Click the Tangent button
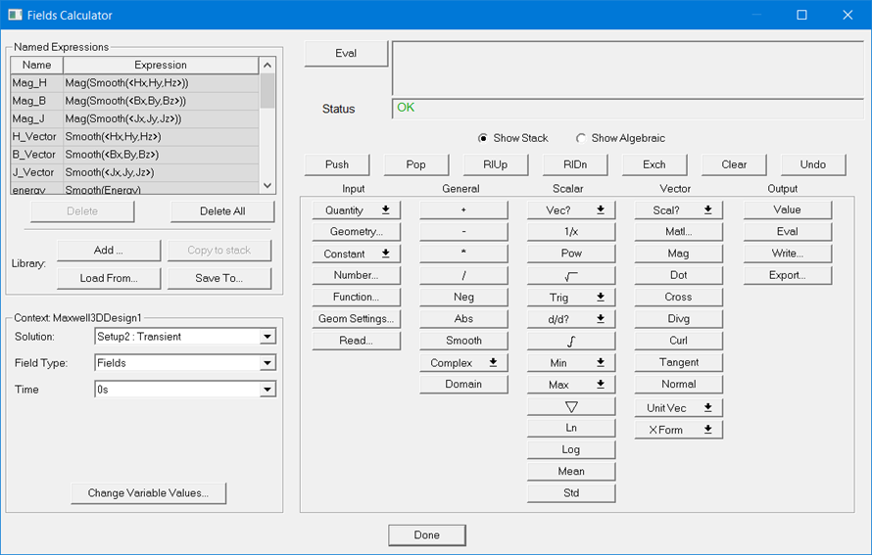 (x=678, y=363)
